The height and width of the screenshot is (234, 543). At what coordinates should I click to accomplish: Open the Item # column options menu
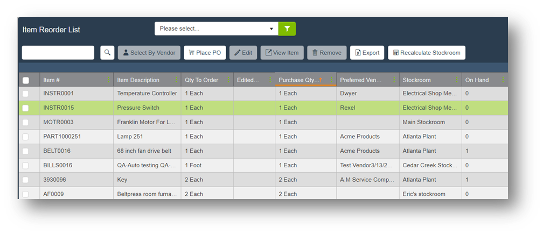(109, 80)
